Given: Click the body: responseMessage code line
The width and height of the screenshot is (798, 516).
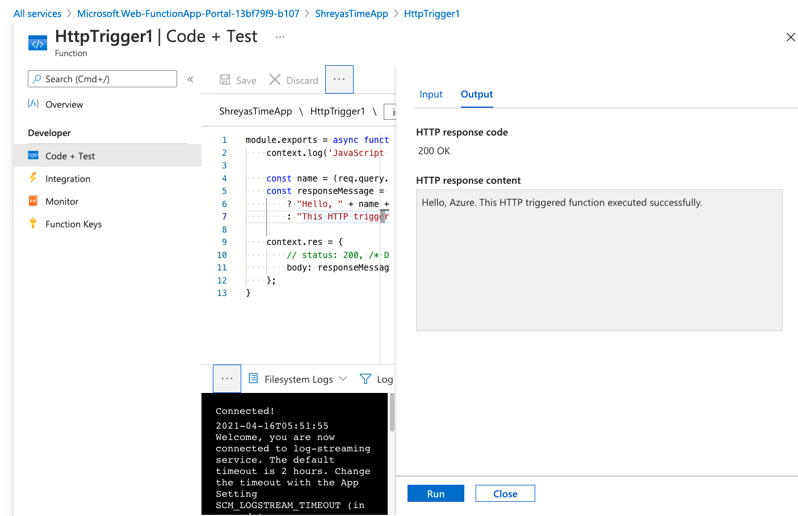Looking at the screenshot, I should click(338, 268).
